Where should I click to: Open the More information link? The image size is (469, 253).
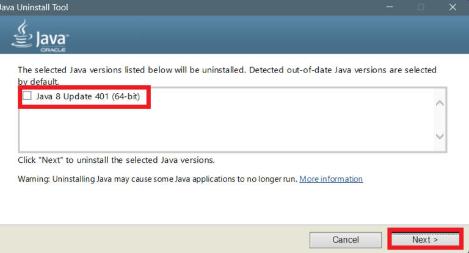(331, 179)
